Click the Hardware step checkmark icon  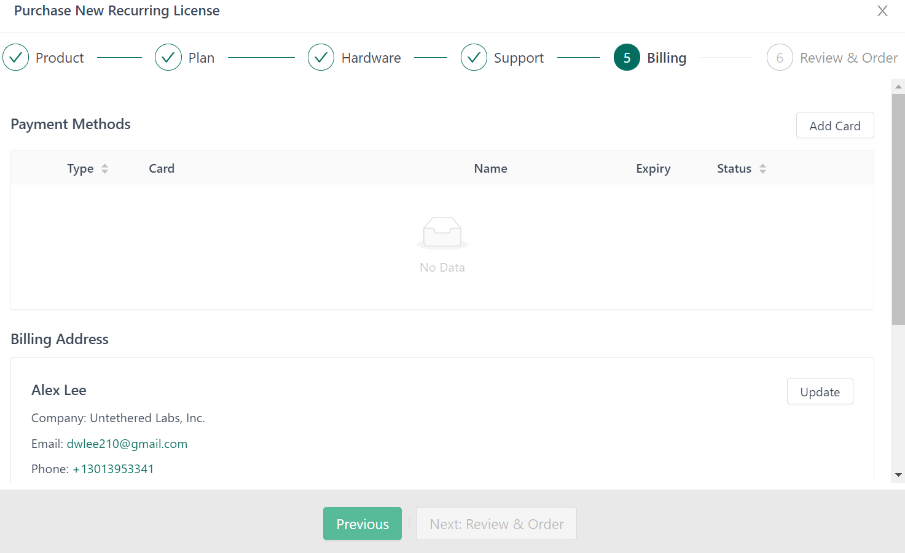[x=321, y=58]
